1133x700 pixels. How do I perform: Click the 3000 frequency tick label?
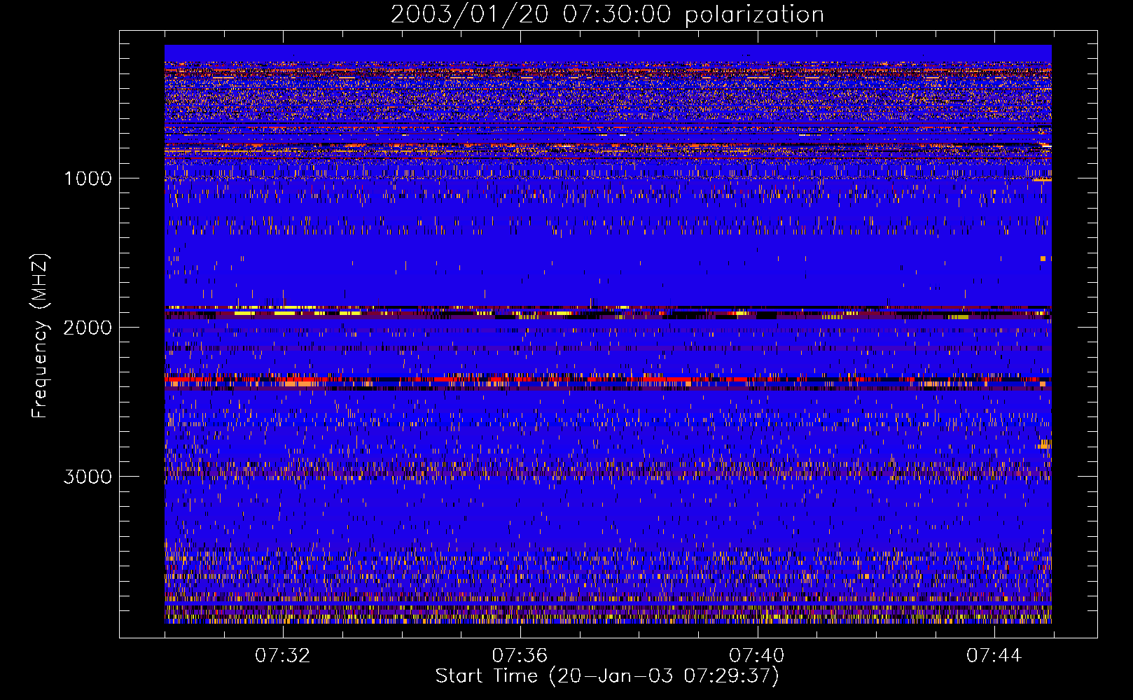pyautogui.click(x=88, y=477)
